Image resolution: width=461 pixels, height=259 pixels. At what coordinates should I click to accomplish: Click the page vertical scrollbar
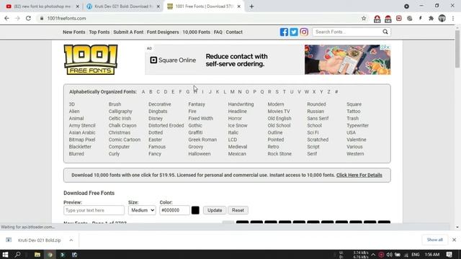(x=457, y=48)
